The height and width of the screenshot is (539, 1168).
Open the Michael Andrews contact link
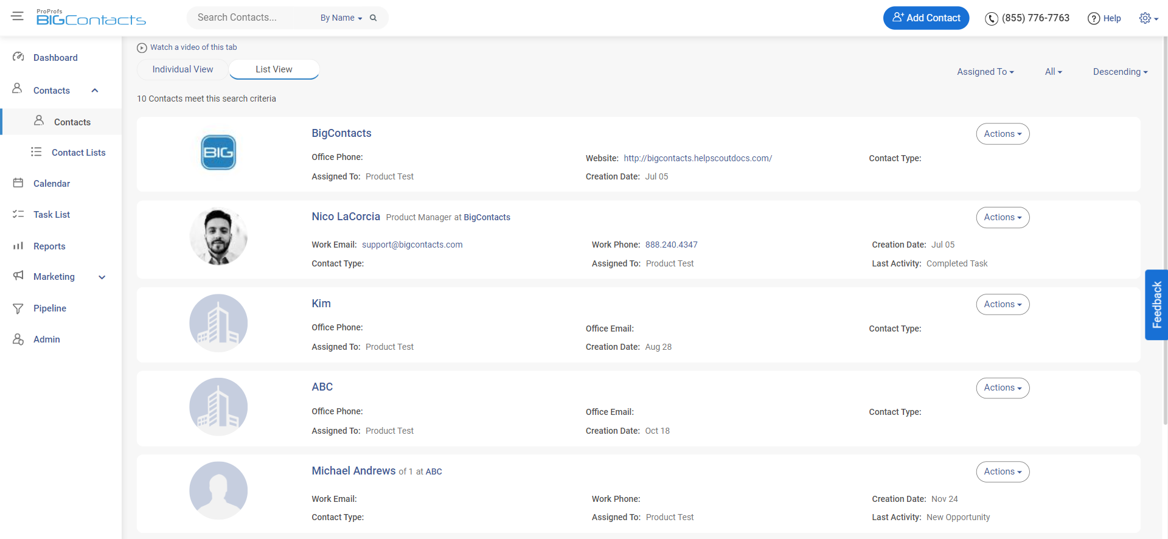tap(353, 471)
